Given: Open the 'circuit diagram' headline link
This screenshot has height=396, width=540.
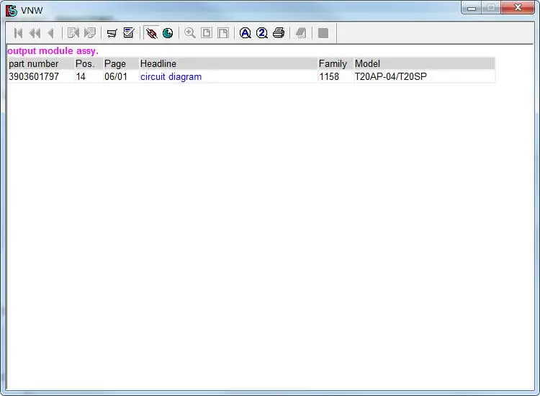Looking at the screenshot, I should coord(171,76).
